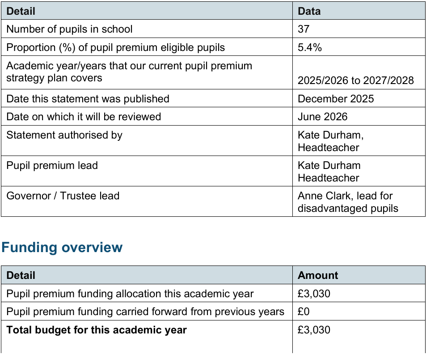Select the "December 2025" published date

coord(336,99)
